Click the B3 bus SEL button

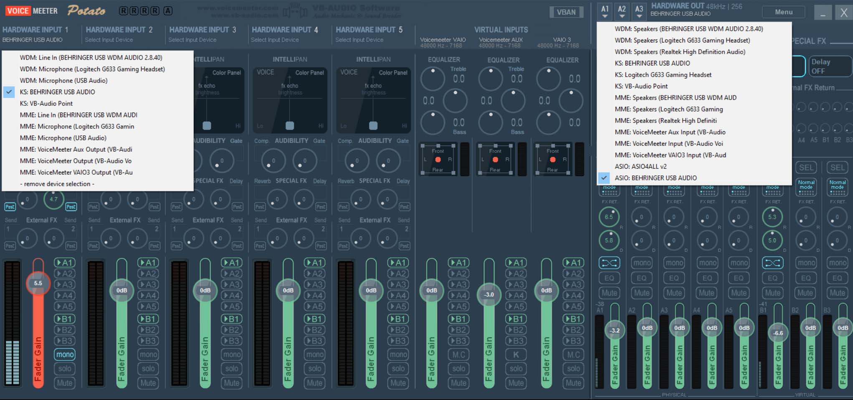[x=837, y=167]
